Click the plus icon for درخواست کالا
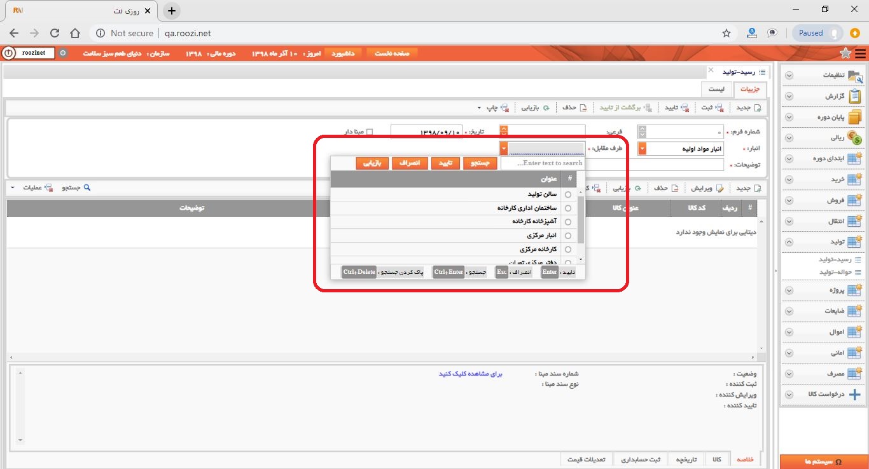The width and height of the screenshot is (869, 469). tap(855, 395)
